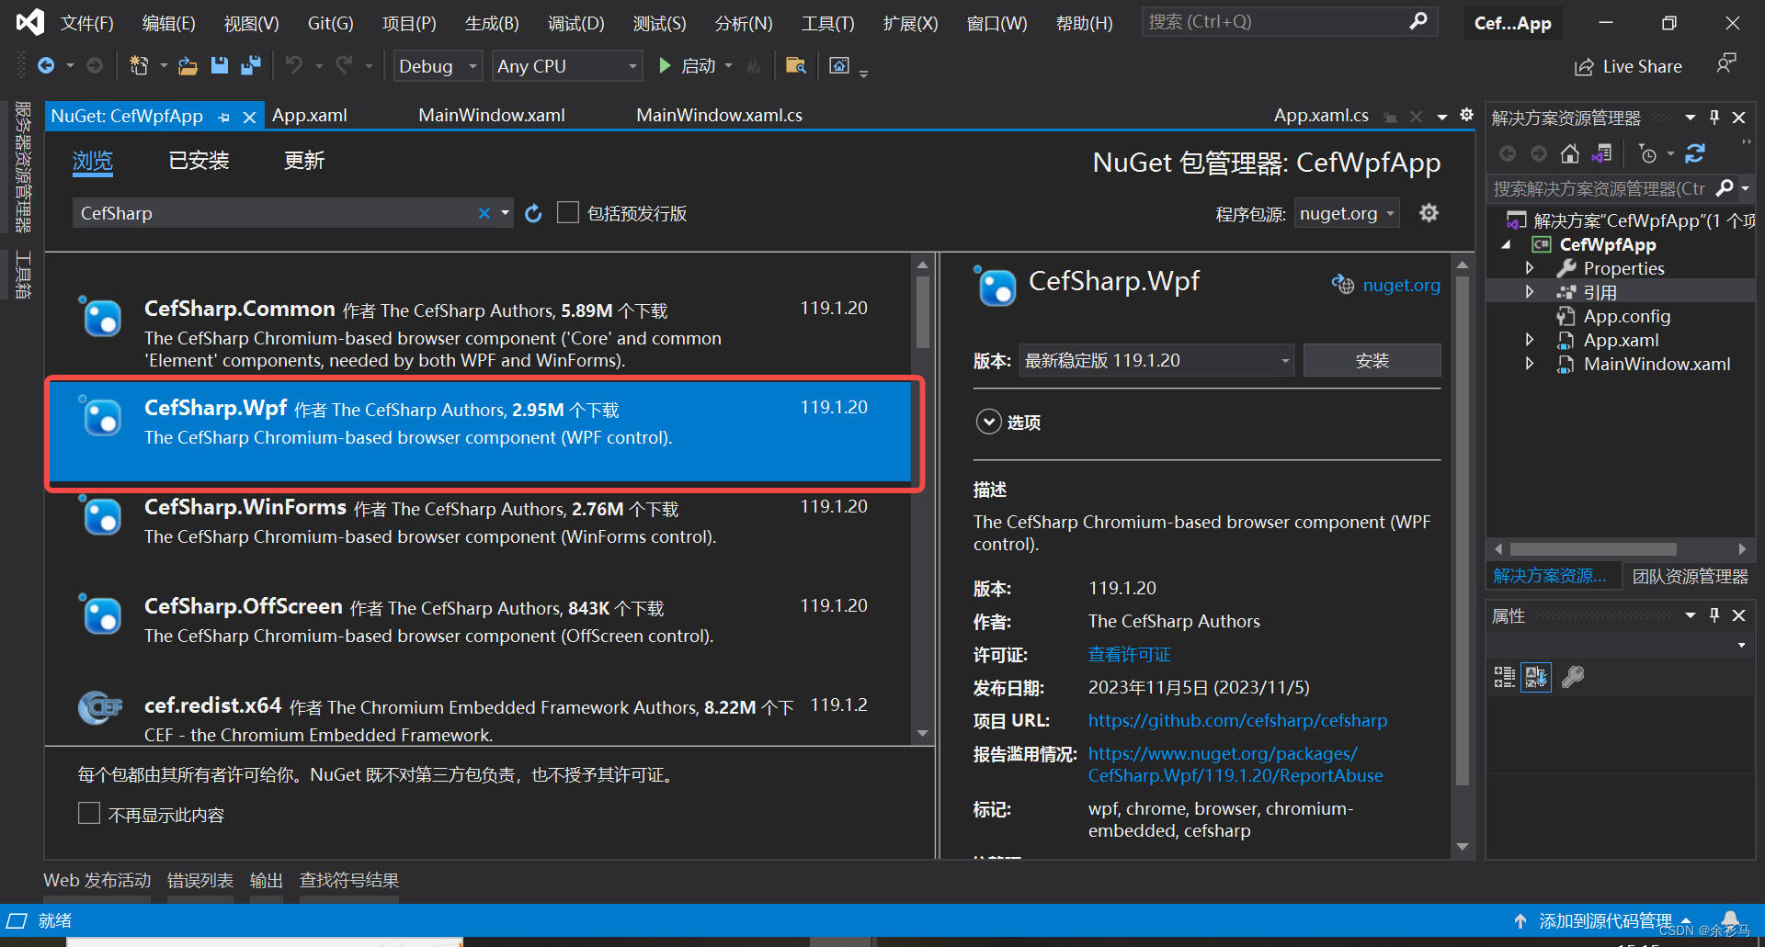Expand the MainWindow.xaml tree node
Image resolution: width=1765 pixels, height=947 pixels.
1529,364
